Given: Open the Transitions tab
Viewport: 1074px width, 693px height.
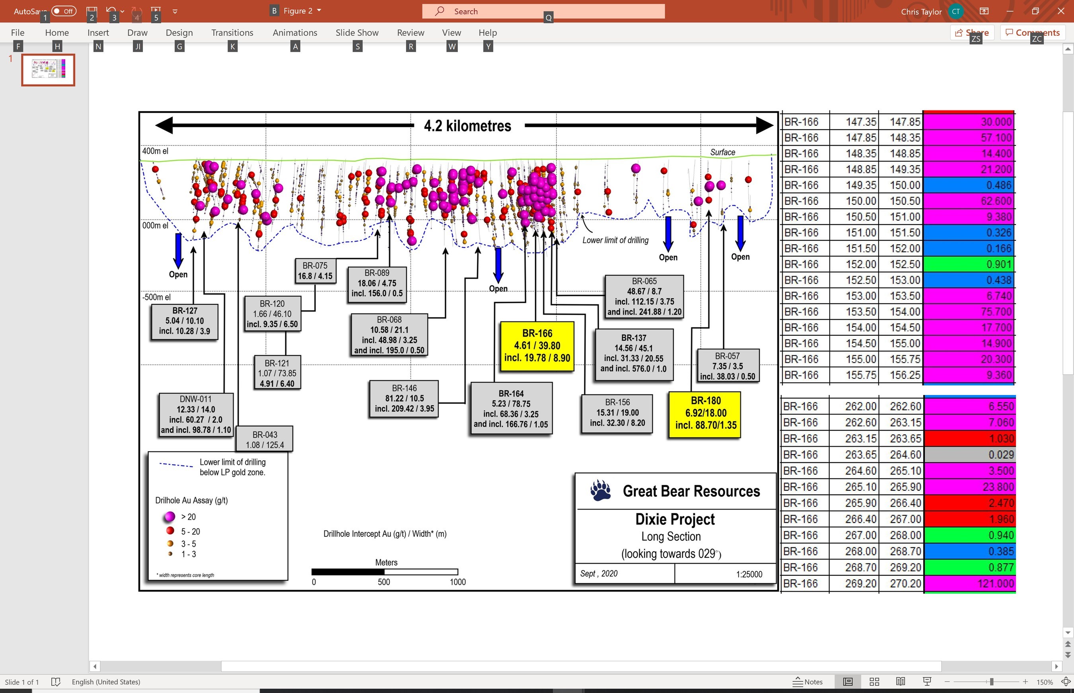Looking at the screenshot, I should 232,33.
